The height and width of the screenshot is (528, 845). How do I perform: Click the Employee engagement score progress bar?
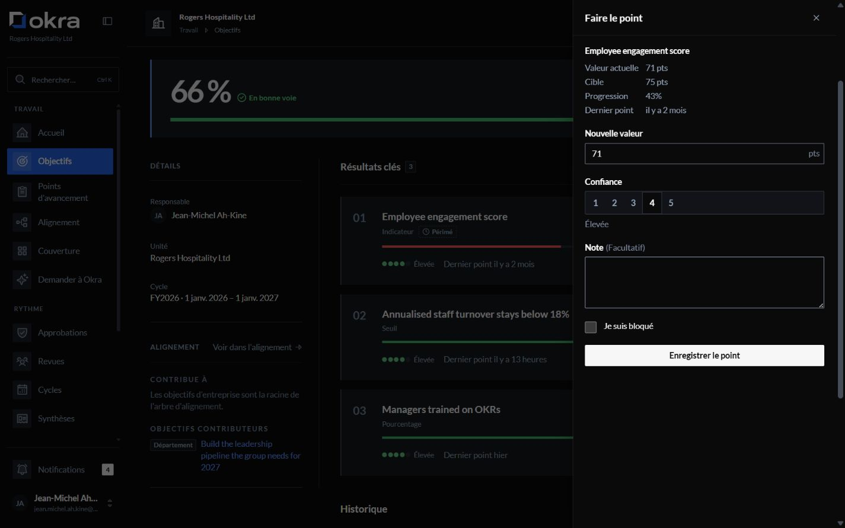(x=477, y=247)
